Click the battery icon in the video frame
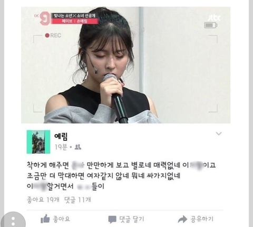253x227 pixels. coord(211,25)
